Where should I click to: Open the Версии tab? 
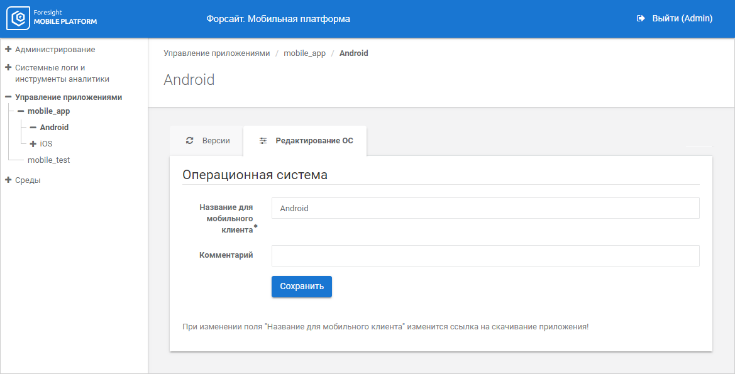206,141
